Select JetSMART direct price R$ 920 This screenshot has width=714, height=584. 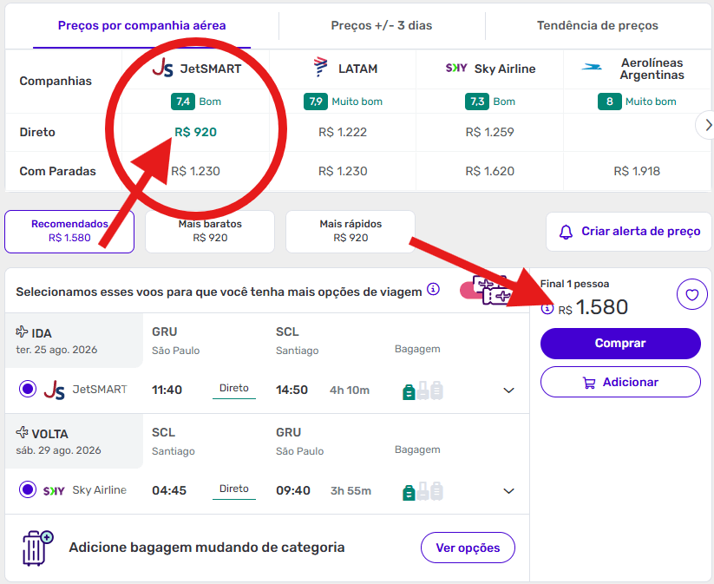[195, 133]
